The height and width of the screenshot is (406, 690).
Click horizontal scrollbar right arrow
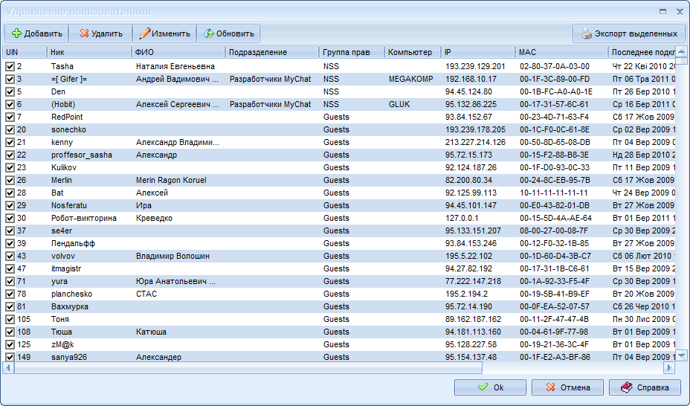(x=669, y=368)
